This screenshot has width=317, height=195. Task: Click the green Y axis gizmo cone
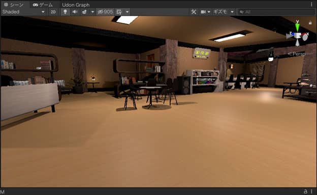click(x=297, y=27)
